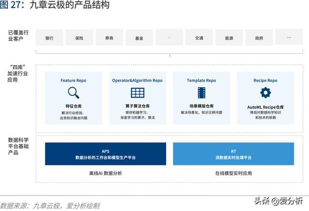Click the 场景模版仓库 label

coord(201,106)
